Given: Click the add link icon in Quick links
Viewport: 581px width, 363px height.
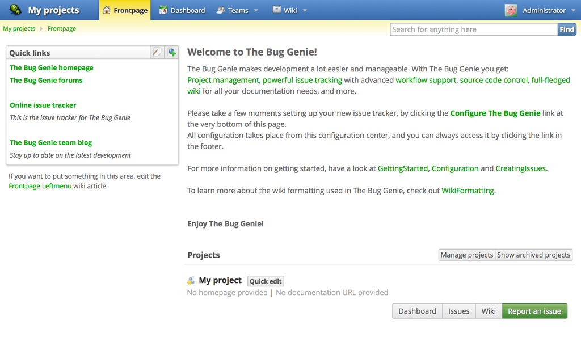Looking at the screenshot, I should (172, 52).
